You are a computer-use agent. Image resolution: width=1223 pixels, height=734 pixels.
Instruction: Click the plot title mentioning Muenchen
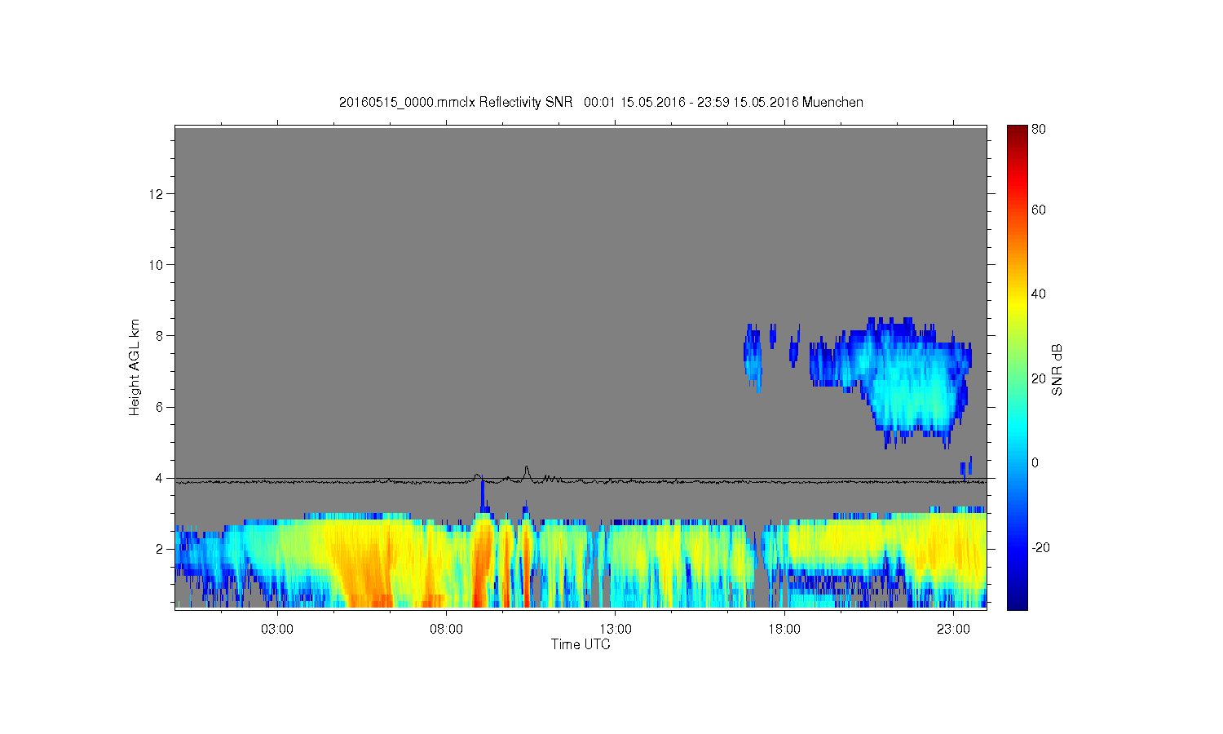pyautogui.click(x=601, y=102)
